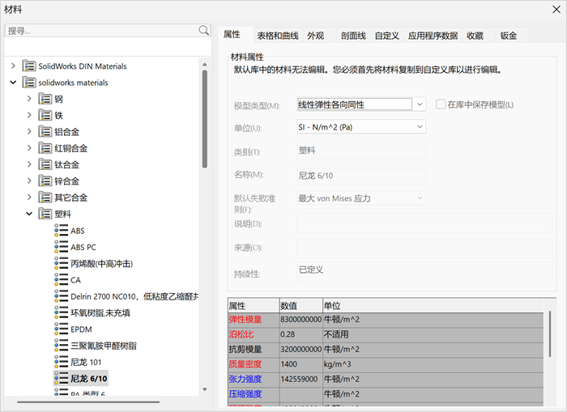Select the ABS PC material
The width and height of the screenshot is (567, 412).
(83, 247)
